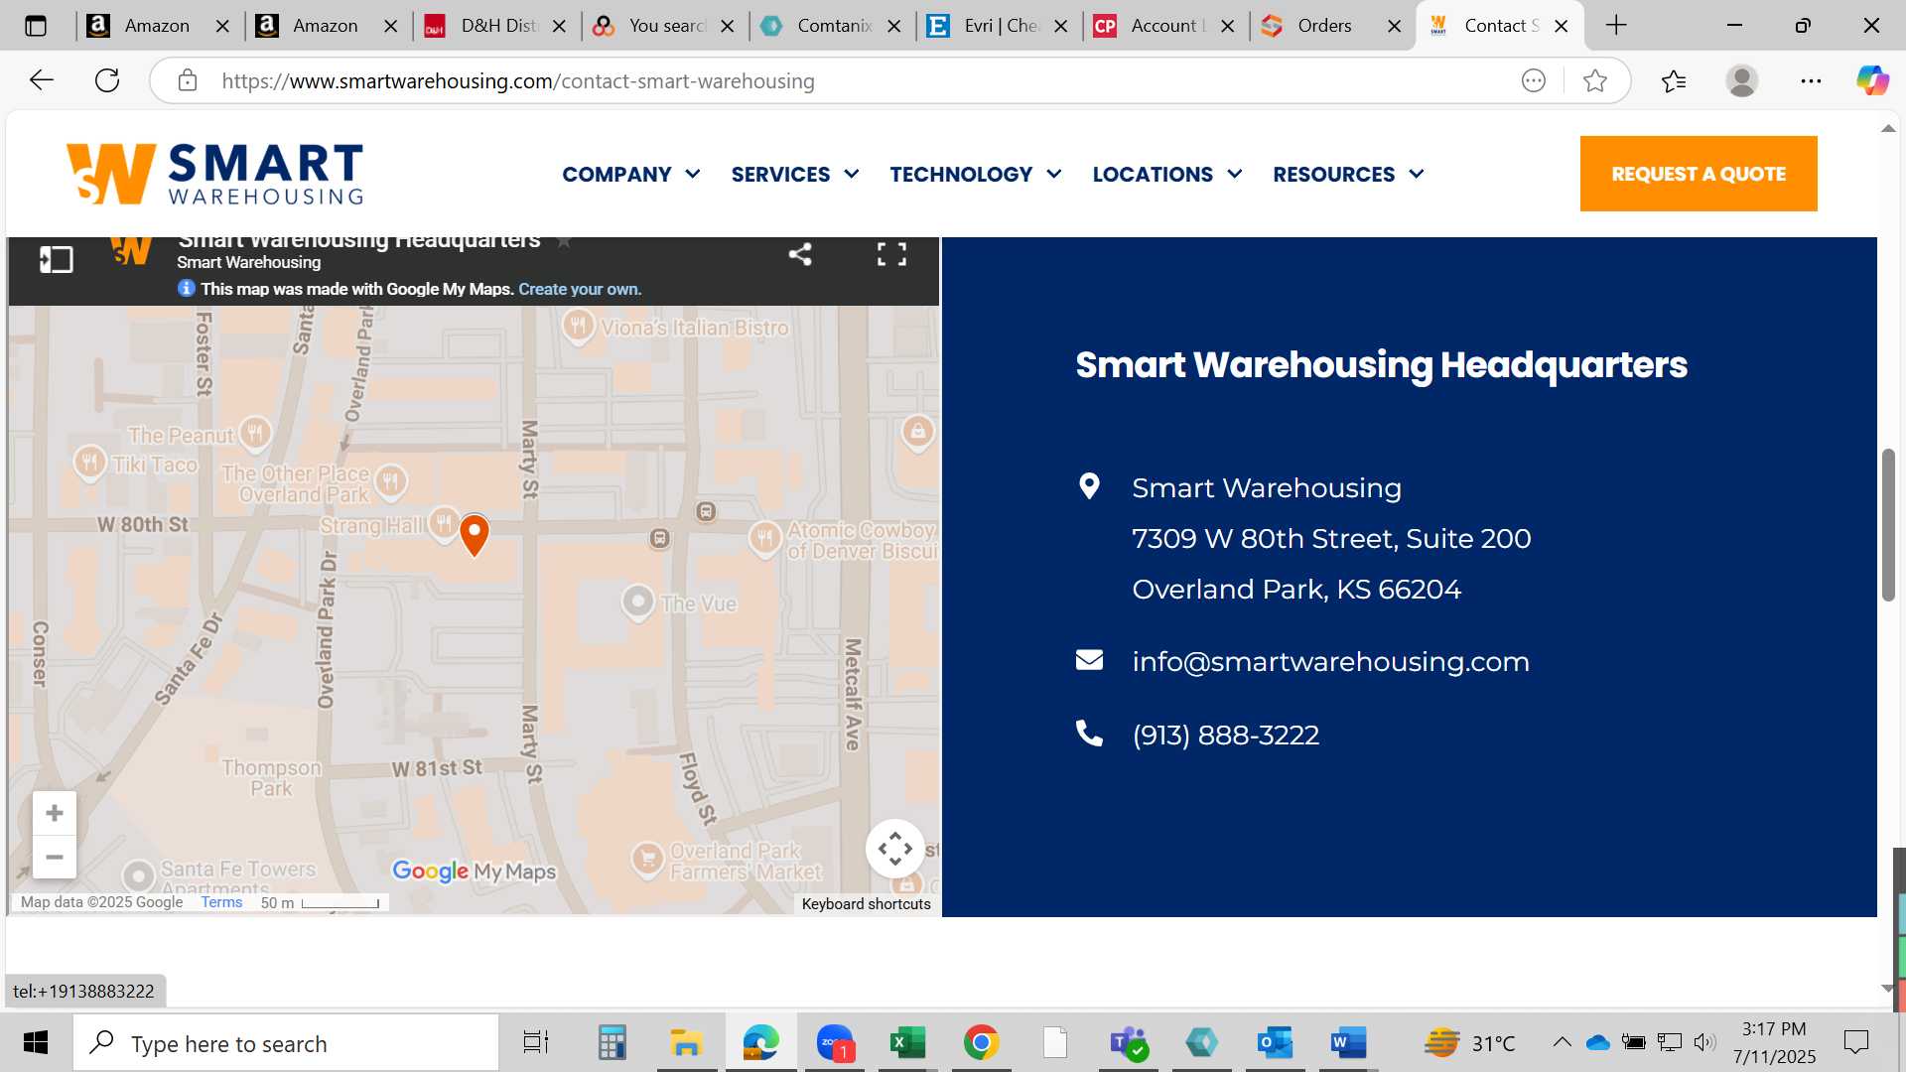The image size is (1906, 1072).
Task: Add this page to favorites star
Action: click(1595, 80)
